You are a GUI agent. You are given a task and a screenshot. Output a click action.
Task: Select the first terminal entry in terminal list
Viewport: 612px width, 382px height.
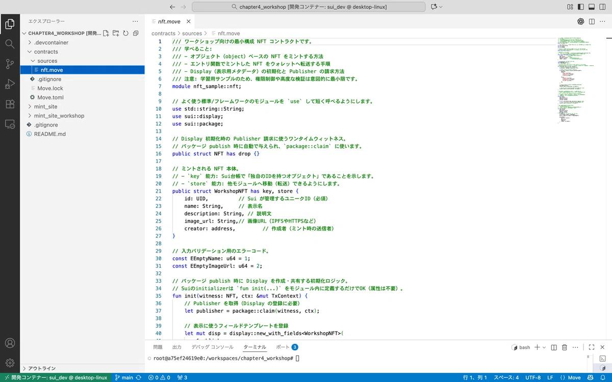pyautogui.click(x=602, y=359)
